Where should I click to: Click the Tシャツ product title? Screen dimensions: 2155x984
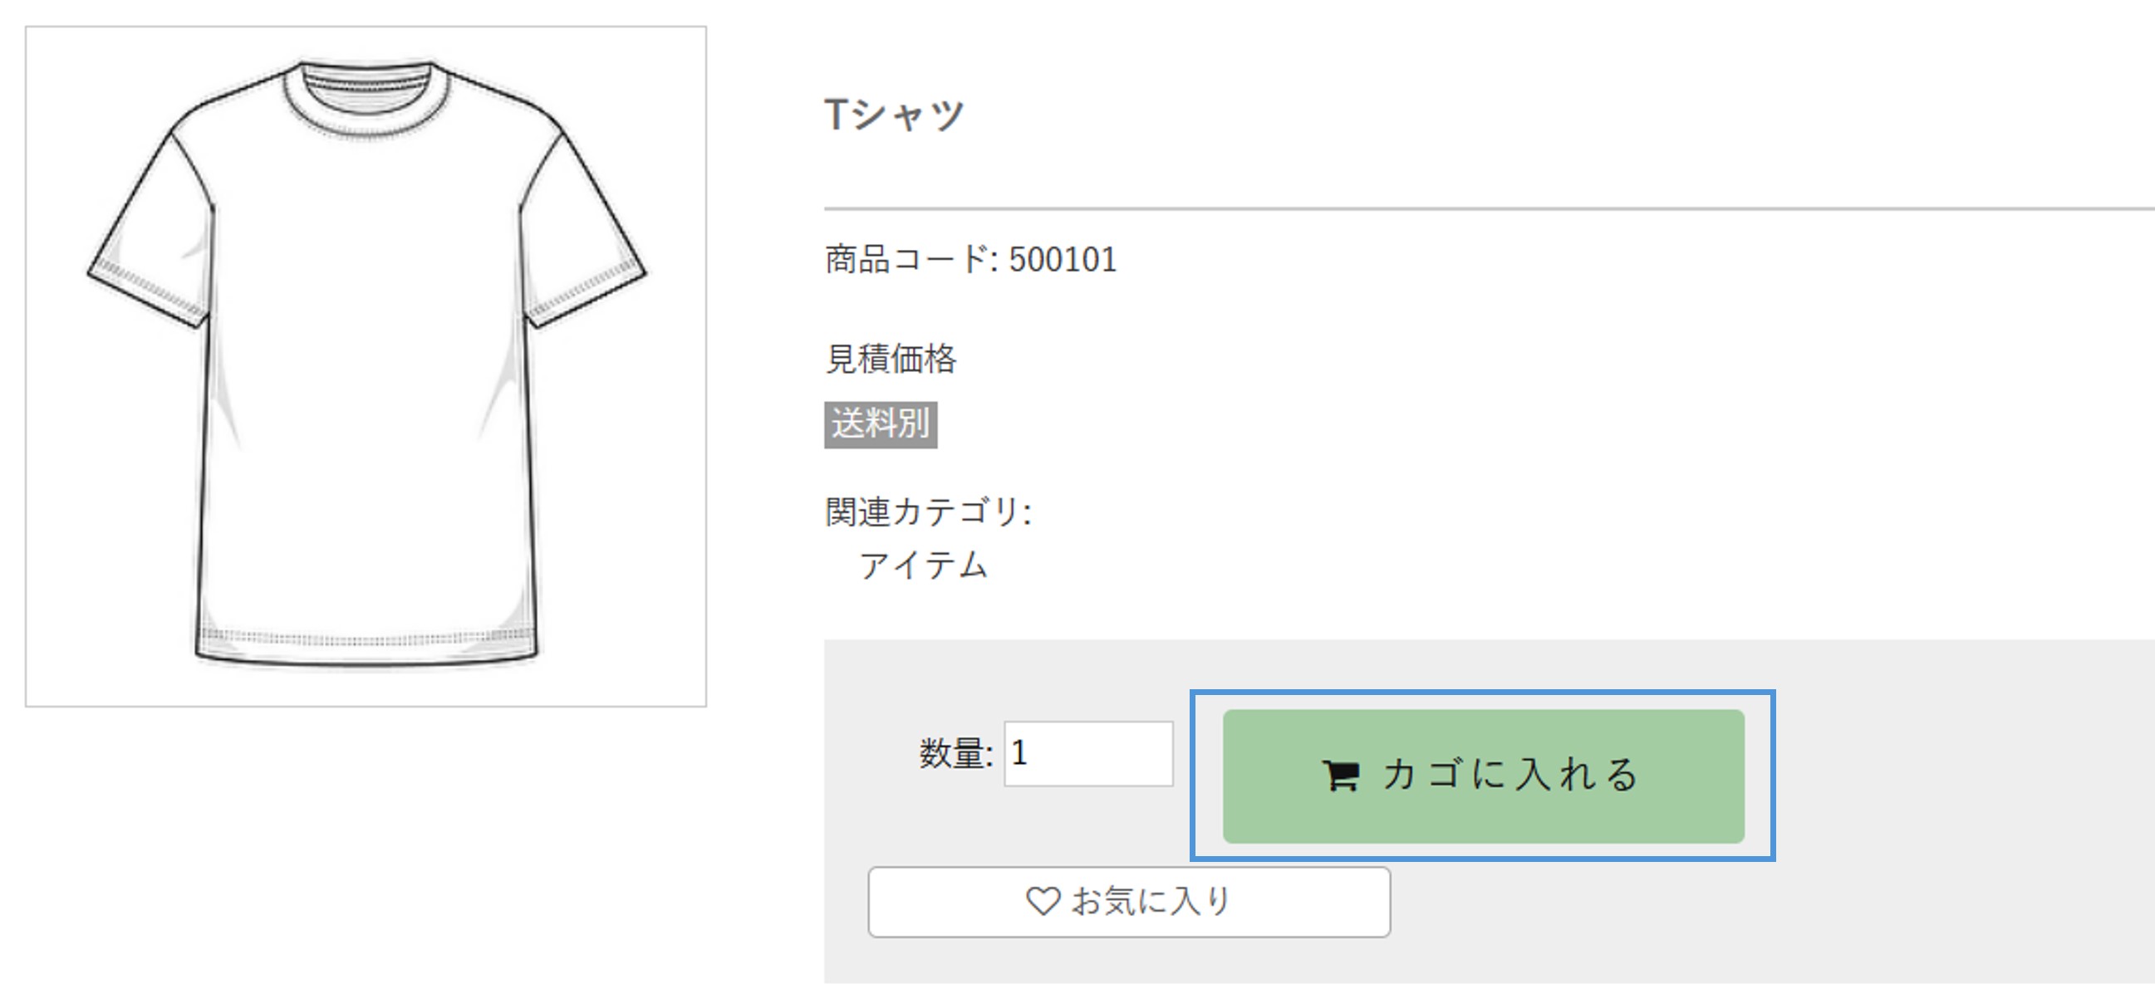pos(894,115)
